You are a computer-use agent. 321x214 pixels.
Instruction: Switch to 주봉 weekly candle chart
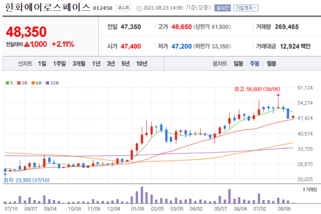tap(255, 64)
